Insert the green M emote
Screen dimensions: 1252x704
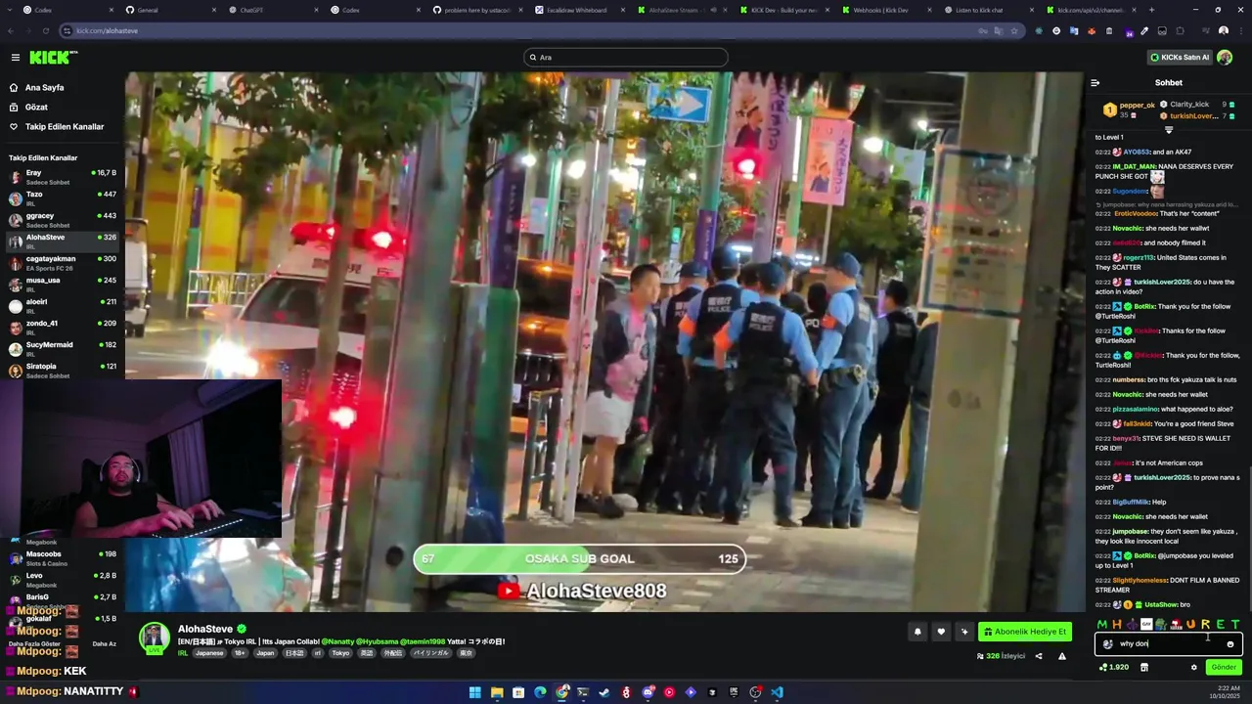(x=1102, y=624)
